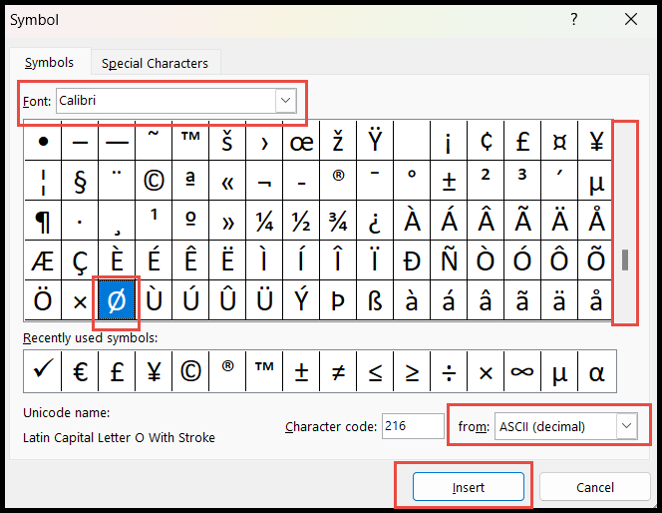Open the Font dropdown list
The width and height of the screenshot is (662, 513).
pos(286,101)
